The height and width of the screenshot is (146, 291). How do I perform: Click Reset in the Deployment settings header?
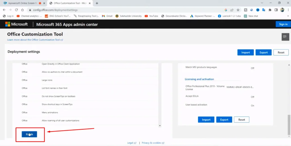[x=281, y=52]
